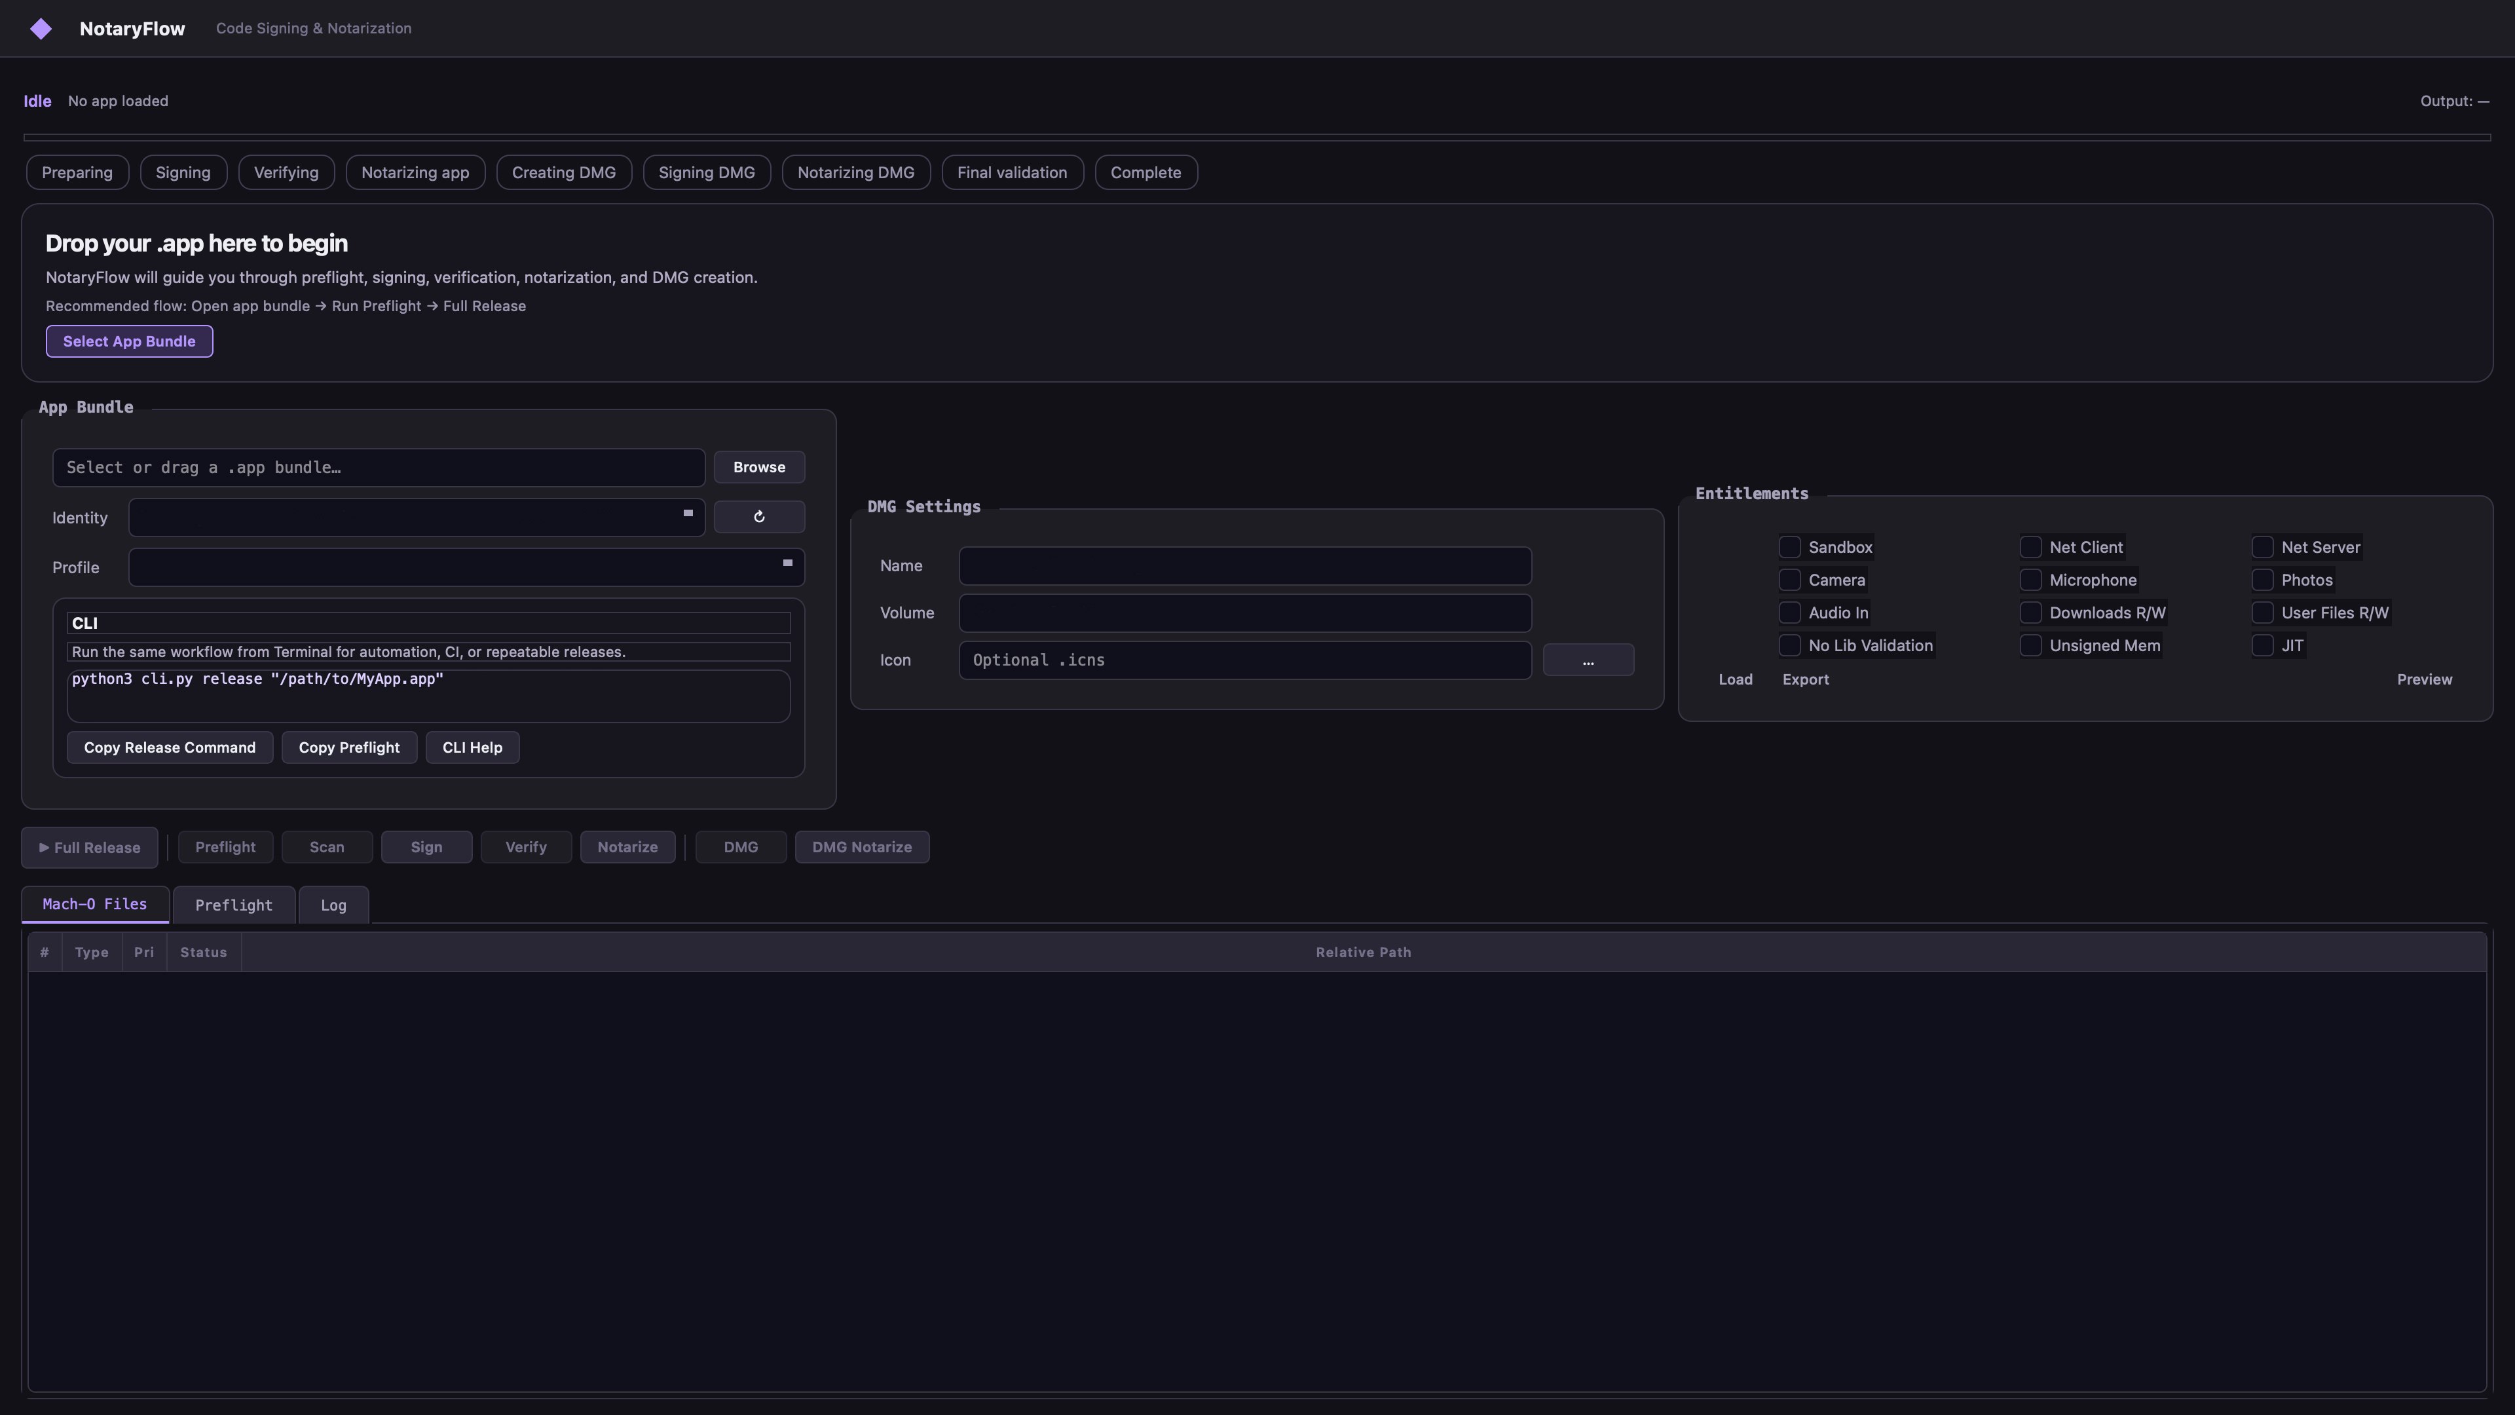This screenshot has width=2515, height=1415.
Task: Open the Log tab
Action: coord(333,905)
